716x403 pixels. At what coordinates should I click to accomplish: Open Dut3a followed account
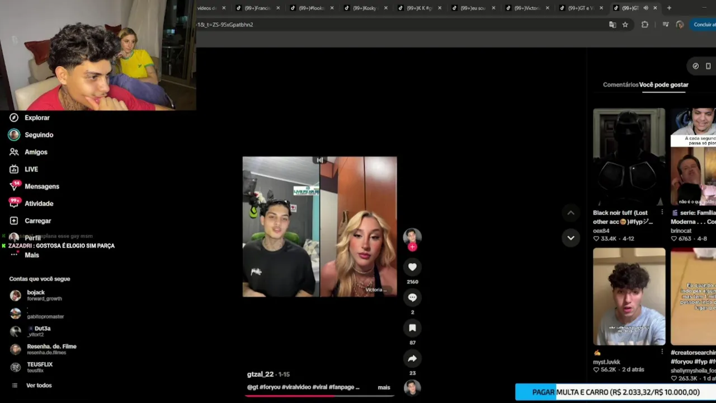[31, 331]
